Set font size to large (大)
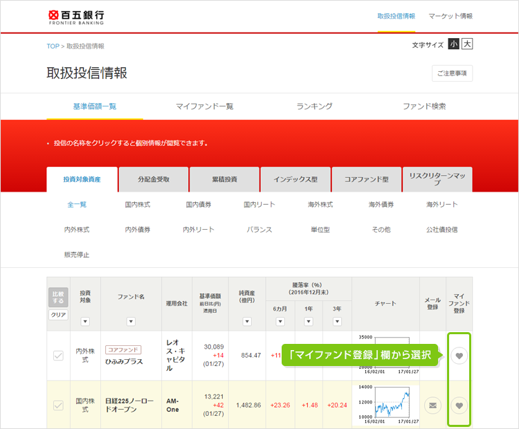Viewport: 519px width, 429px height. (467, 44)
